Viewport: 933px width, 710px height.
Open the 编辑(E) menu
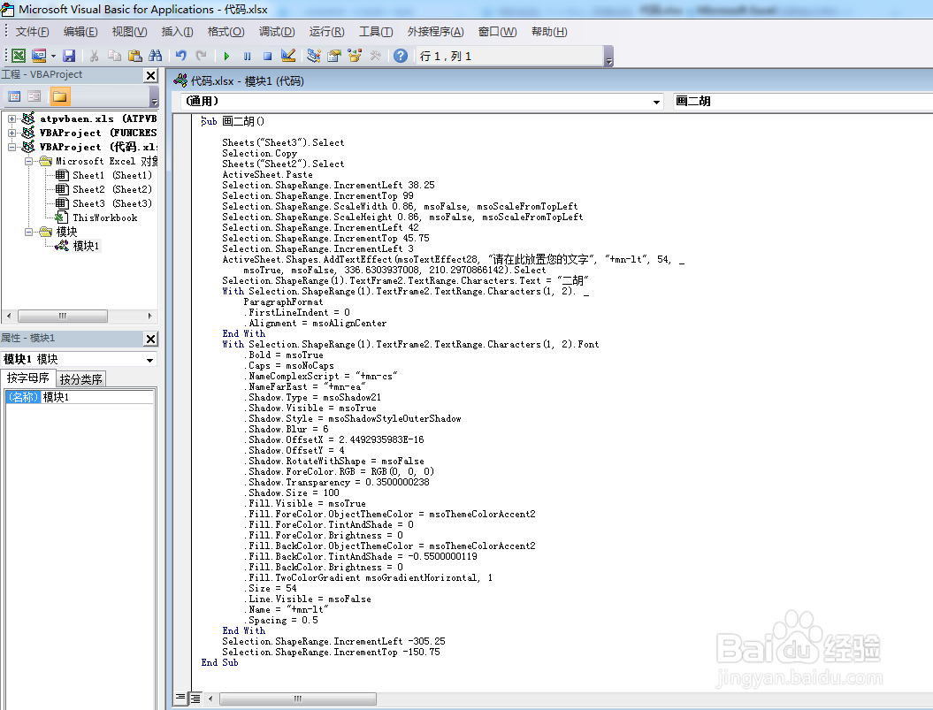(x=80, y=32)
